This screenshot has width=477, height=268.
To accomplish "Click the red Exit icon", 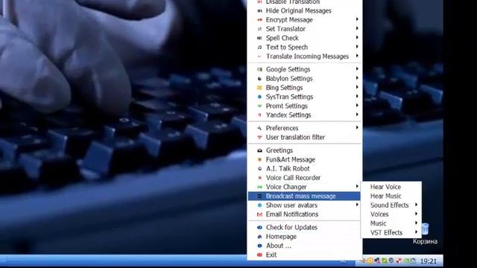I will 259,255.
